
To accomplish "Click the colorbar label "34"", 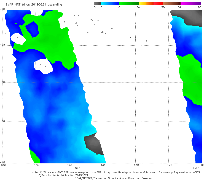I will coord(138,7).
